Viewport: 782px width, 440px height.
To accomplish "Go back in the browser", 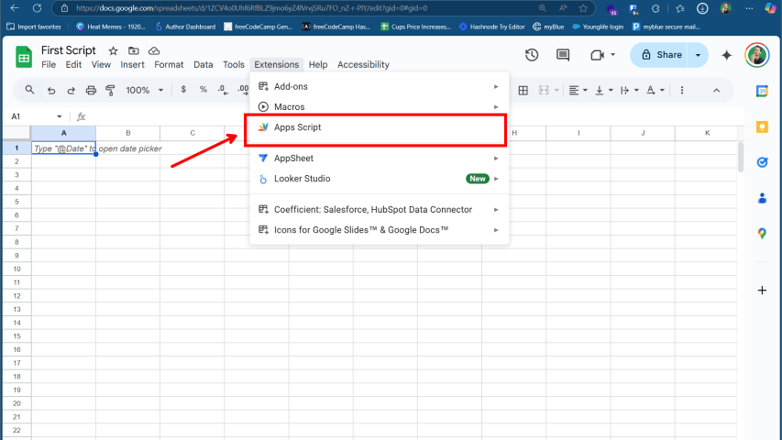I will coord(15,8).
